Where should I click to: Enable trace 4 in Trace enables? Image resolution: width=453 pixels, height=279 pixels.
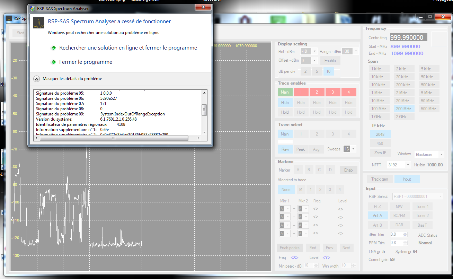[349, 92]
